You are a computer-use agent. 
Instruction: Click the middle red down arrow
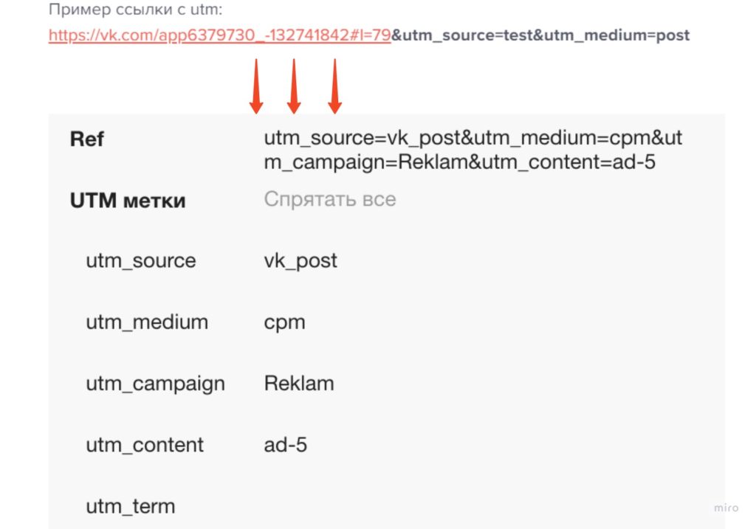click(295, 86)
